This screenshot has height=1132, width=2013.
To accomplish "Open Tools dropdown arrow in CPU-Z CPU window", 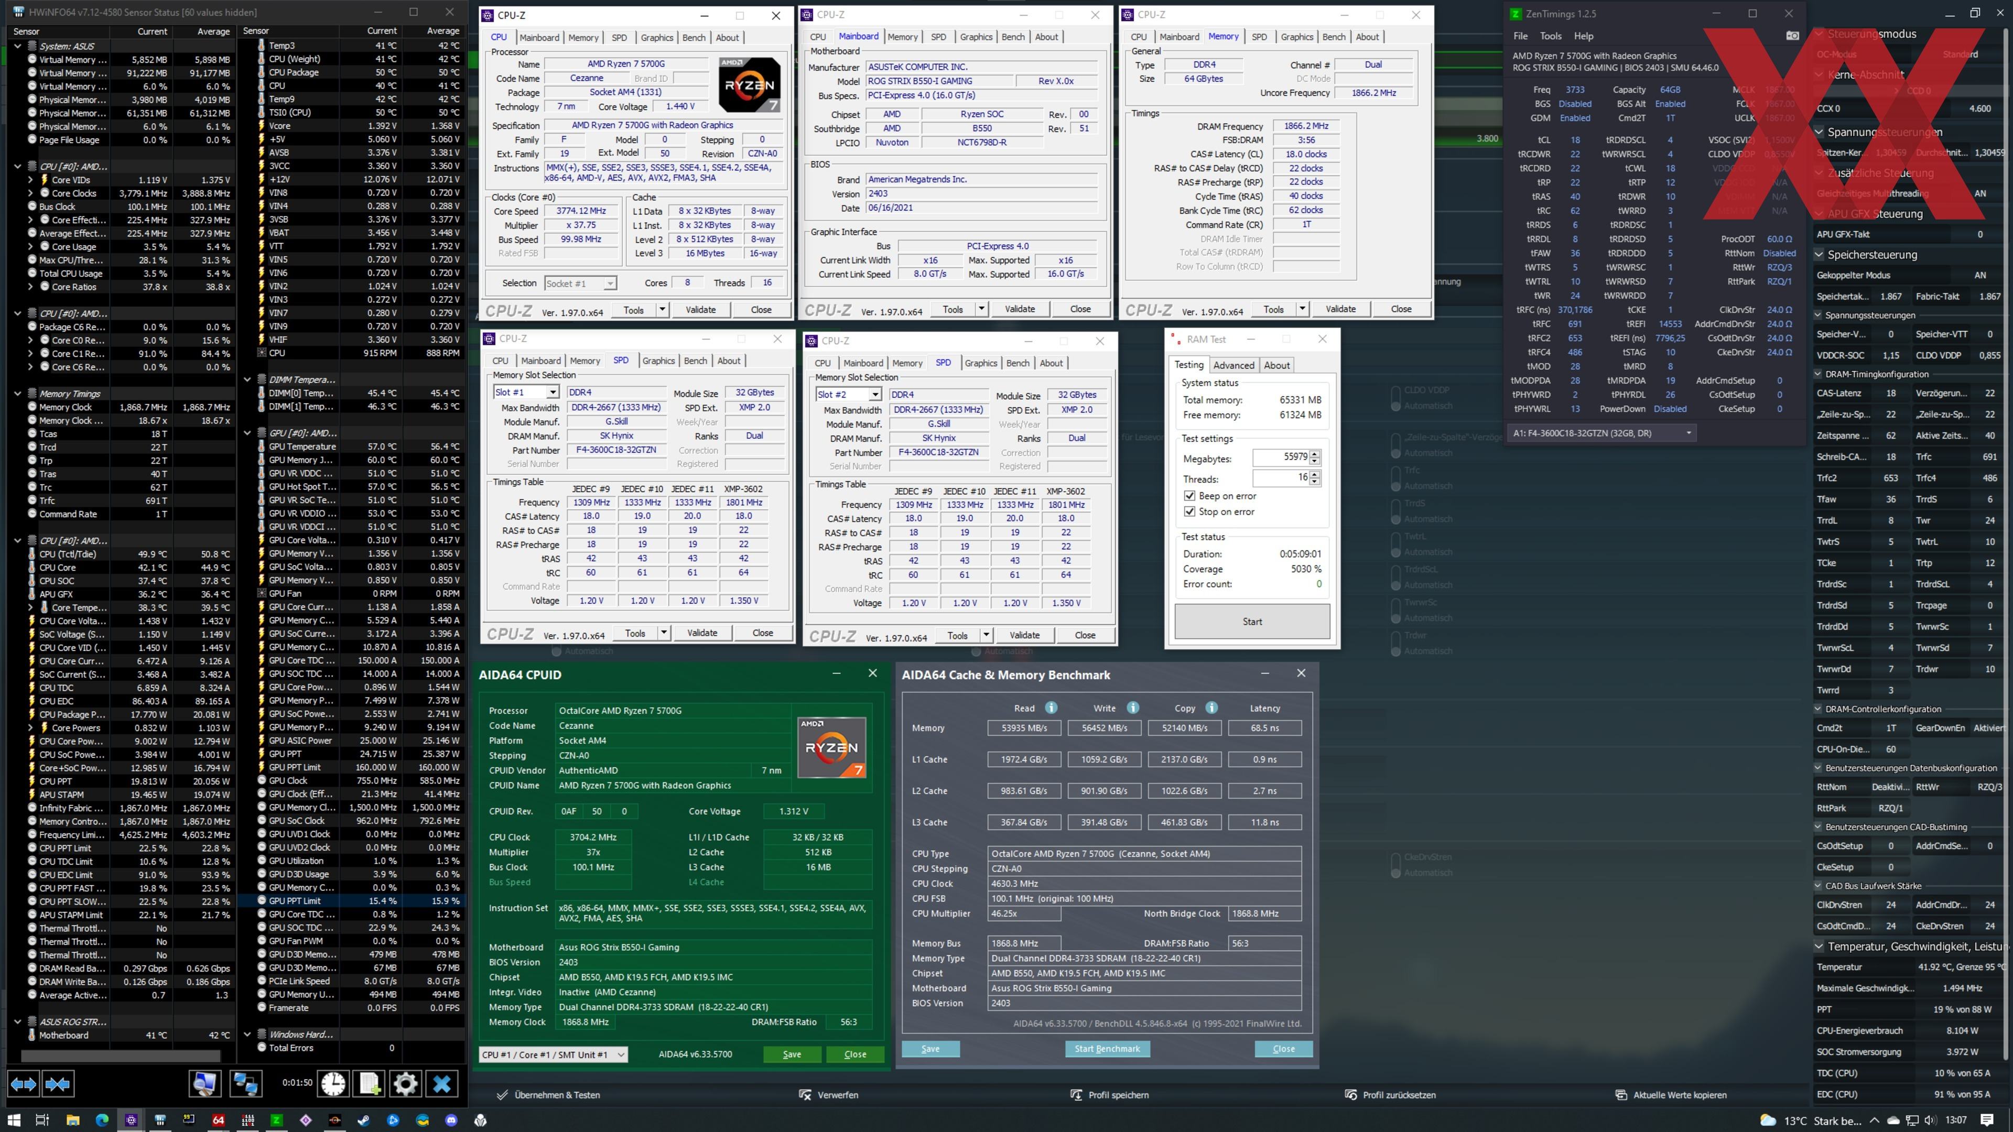I will (x=662, y=309).
